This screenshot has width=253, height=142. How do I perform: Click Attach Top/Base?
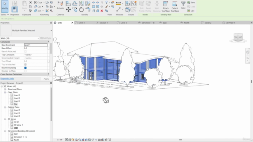point(166,6)
